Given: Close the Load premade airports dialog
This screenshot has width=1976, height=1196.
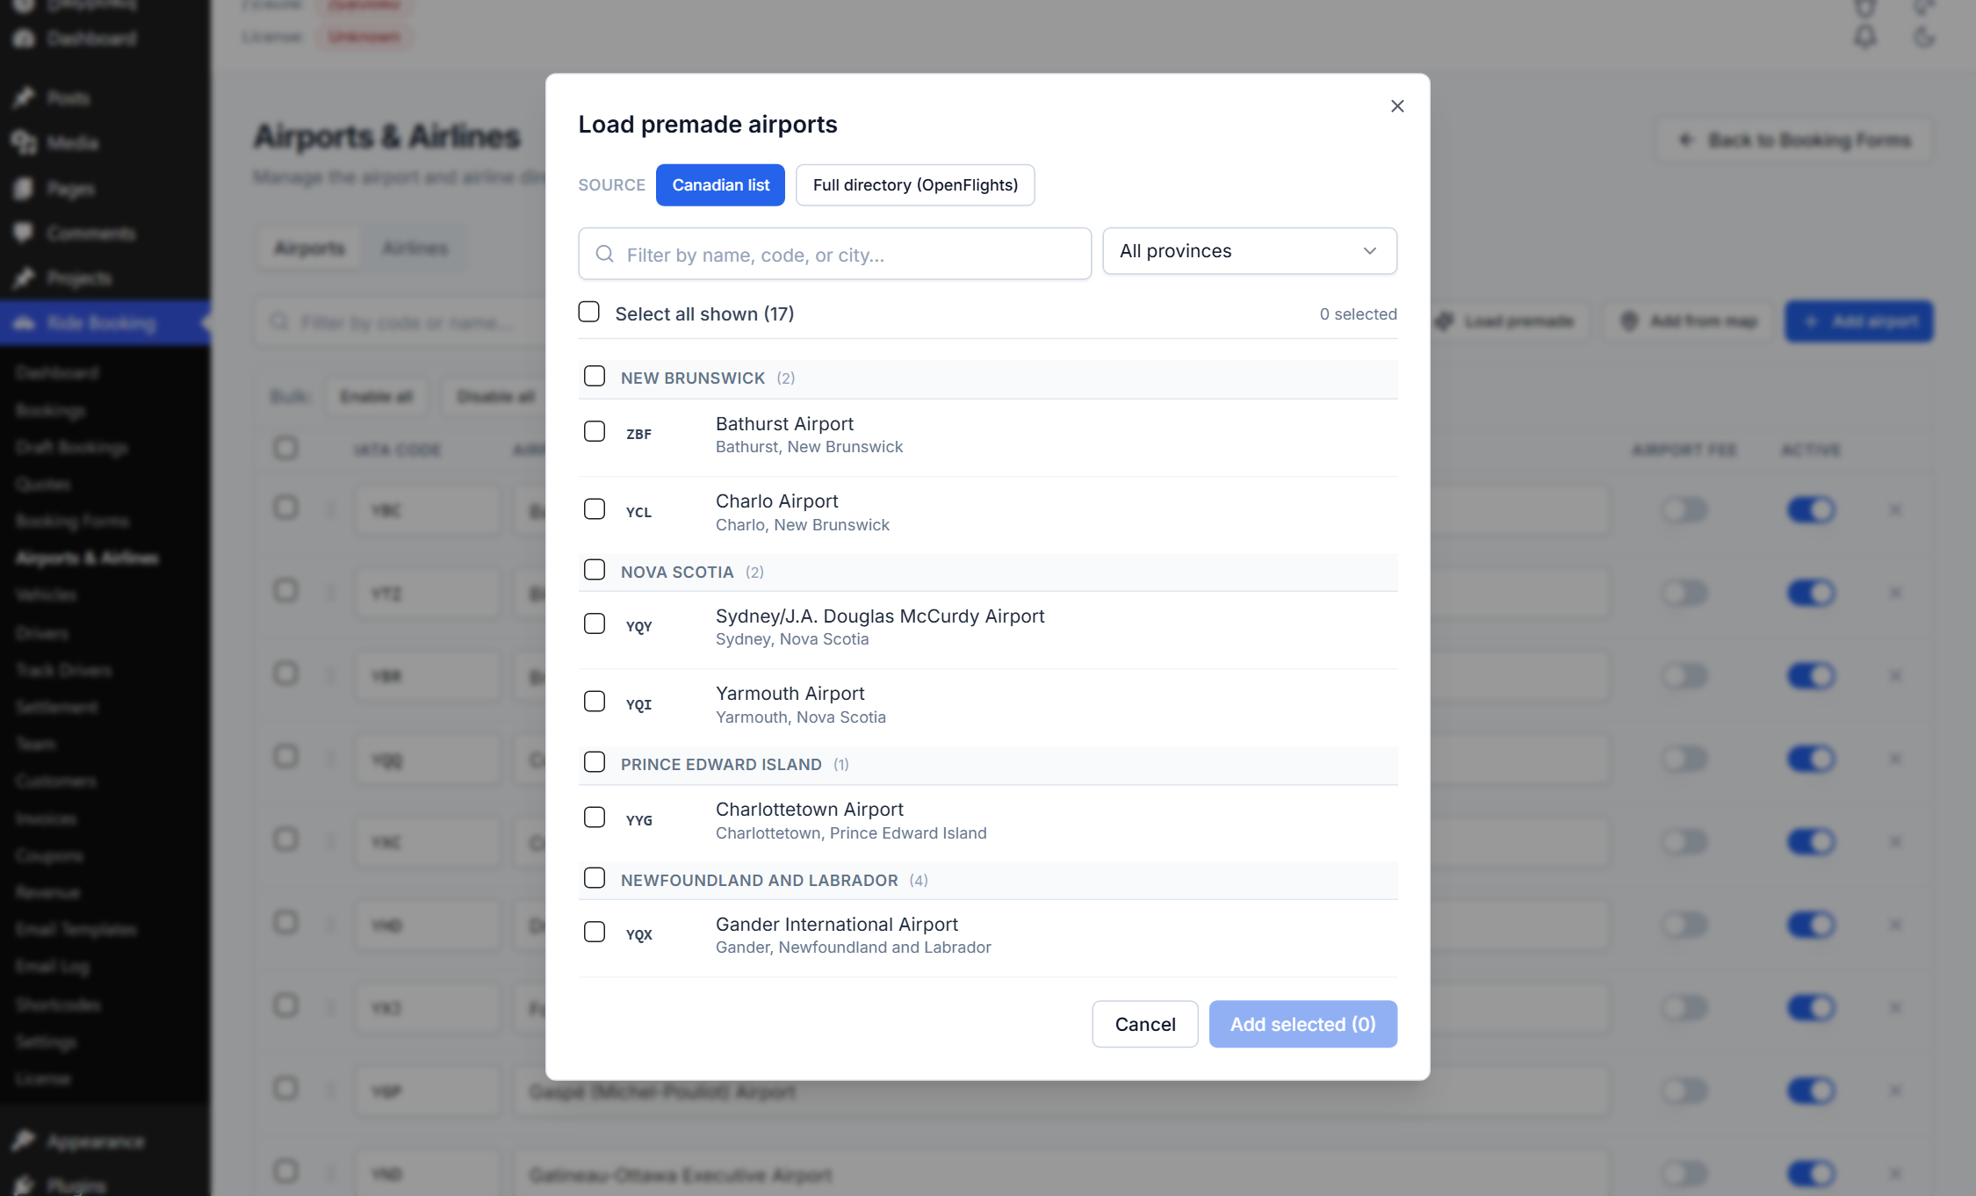Looking at the screenshot, I should 1397,106.
